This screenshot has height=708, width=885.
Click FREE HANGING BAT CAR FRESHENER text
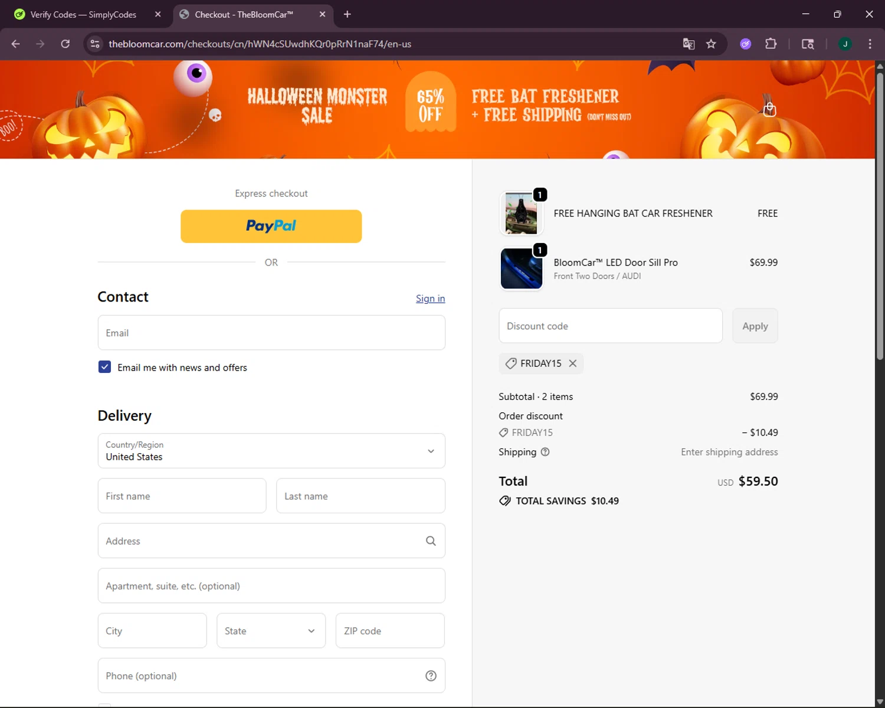click(633, 214)
